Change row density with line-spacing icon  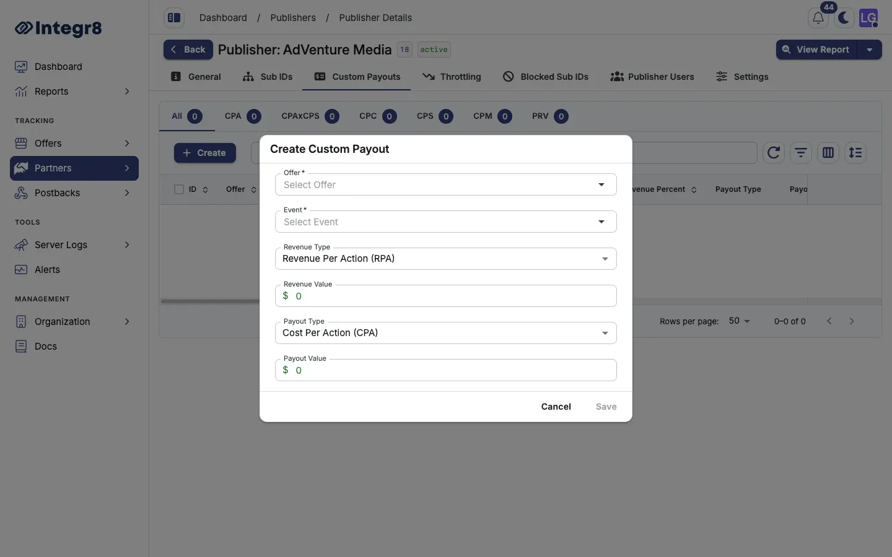tap(855, 153)
